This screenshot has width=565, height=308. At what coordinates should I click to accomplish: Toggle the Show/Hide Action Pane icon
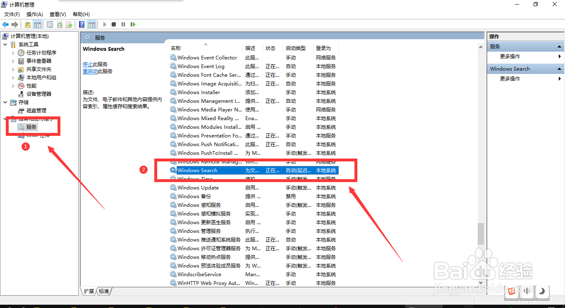pos(91,24)
